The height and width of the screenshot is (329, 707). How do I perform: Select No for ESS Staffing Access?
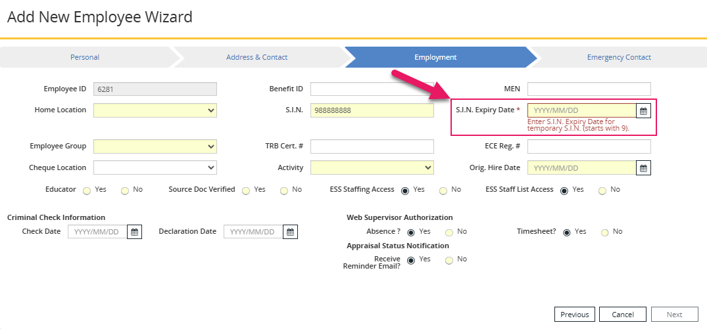point(443,191)
